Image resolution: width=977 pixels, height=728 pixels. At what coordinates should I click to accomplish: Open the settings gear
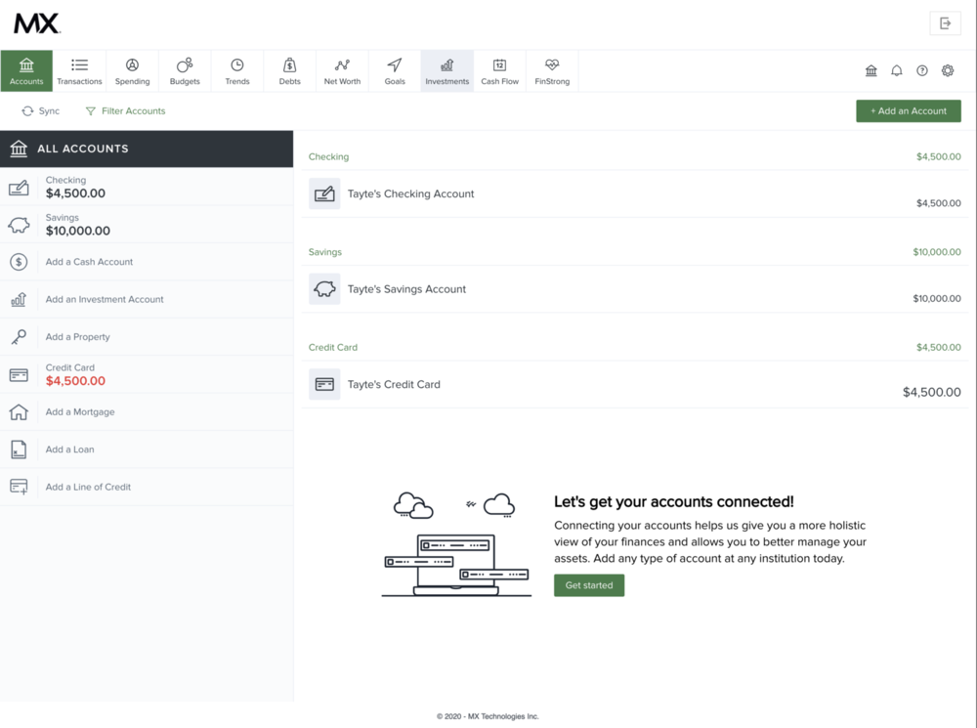tap(948, 70)
